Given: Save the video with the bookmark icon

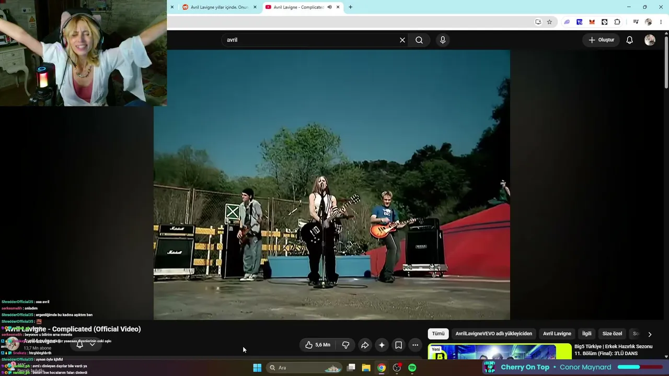Looking at the screenshot, I should point(398,345).
